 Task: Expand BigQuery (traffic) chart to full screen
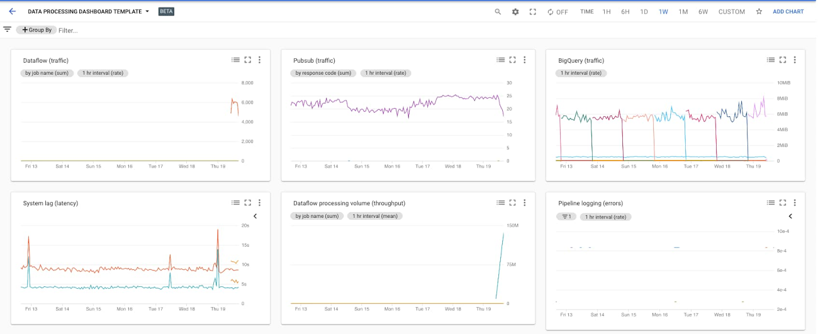tap(783, 60)
